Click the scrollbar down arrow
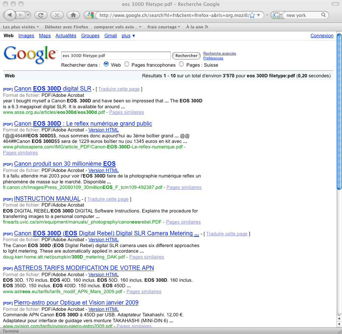This screenshot has width=342, height=334. pyautogui.click(x=339, y=324)
